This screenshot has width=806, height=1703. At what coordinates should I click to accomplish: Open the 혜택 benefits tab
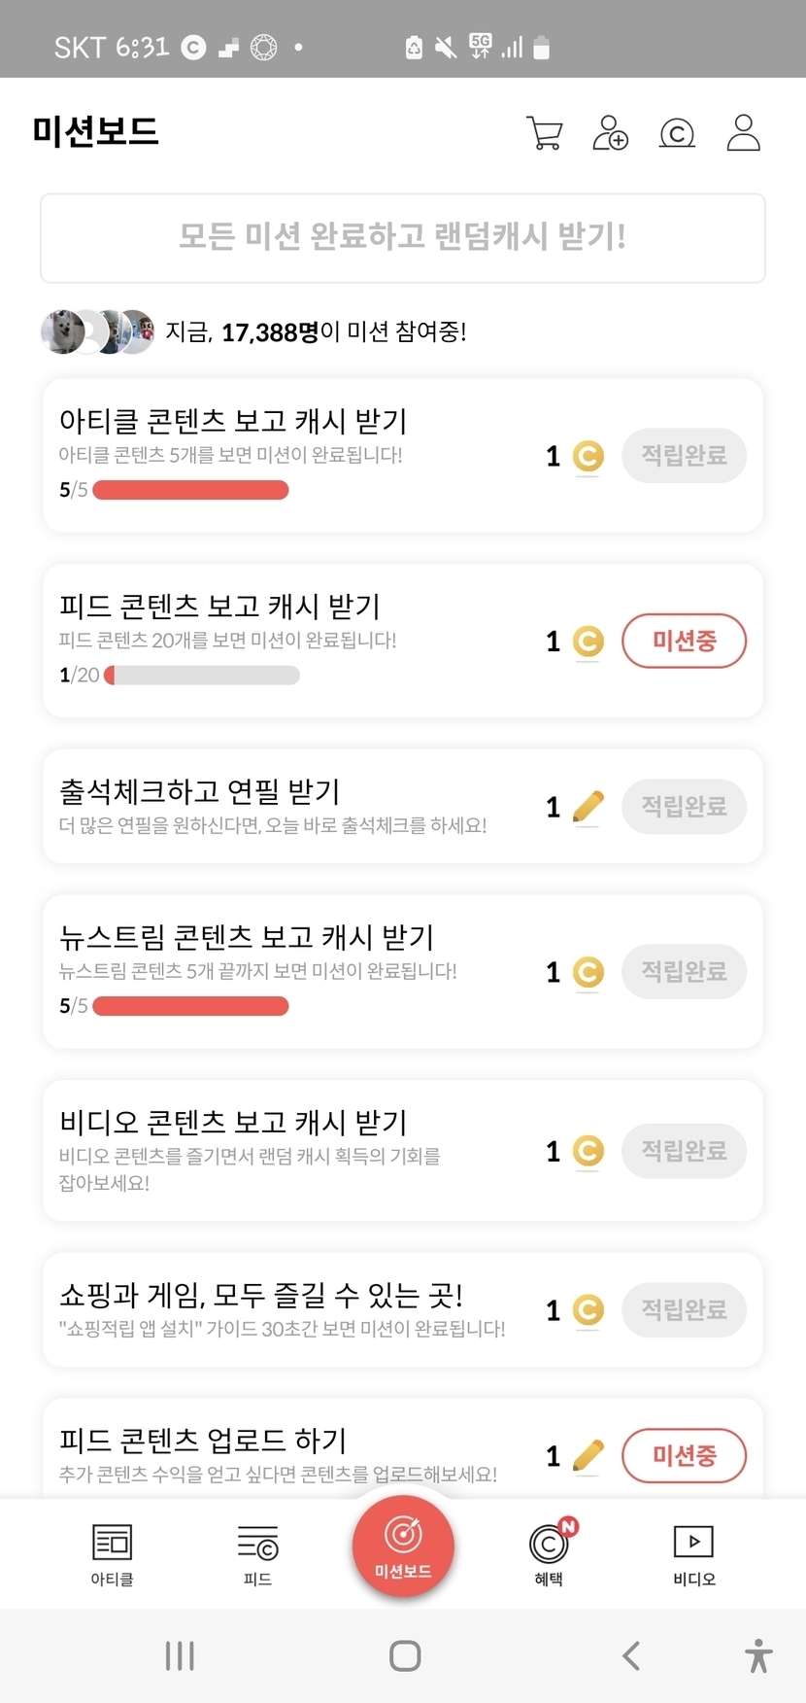550,1553
